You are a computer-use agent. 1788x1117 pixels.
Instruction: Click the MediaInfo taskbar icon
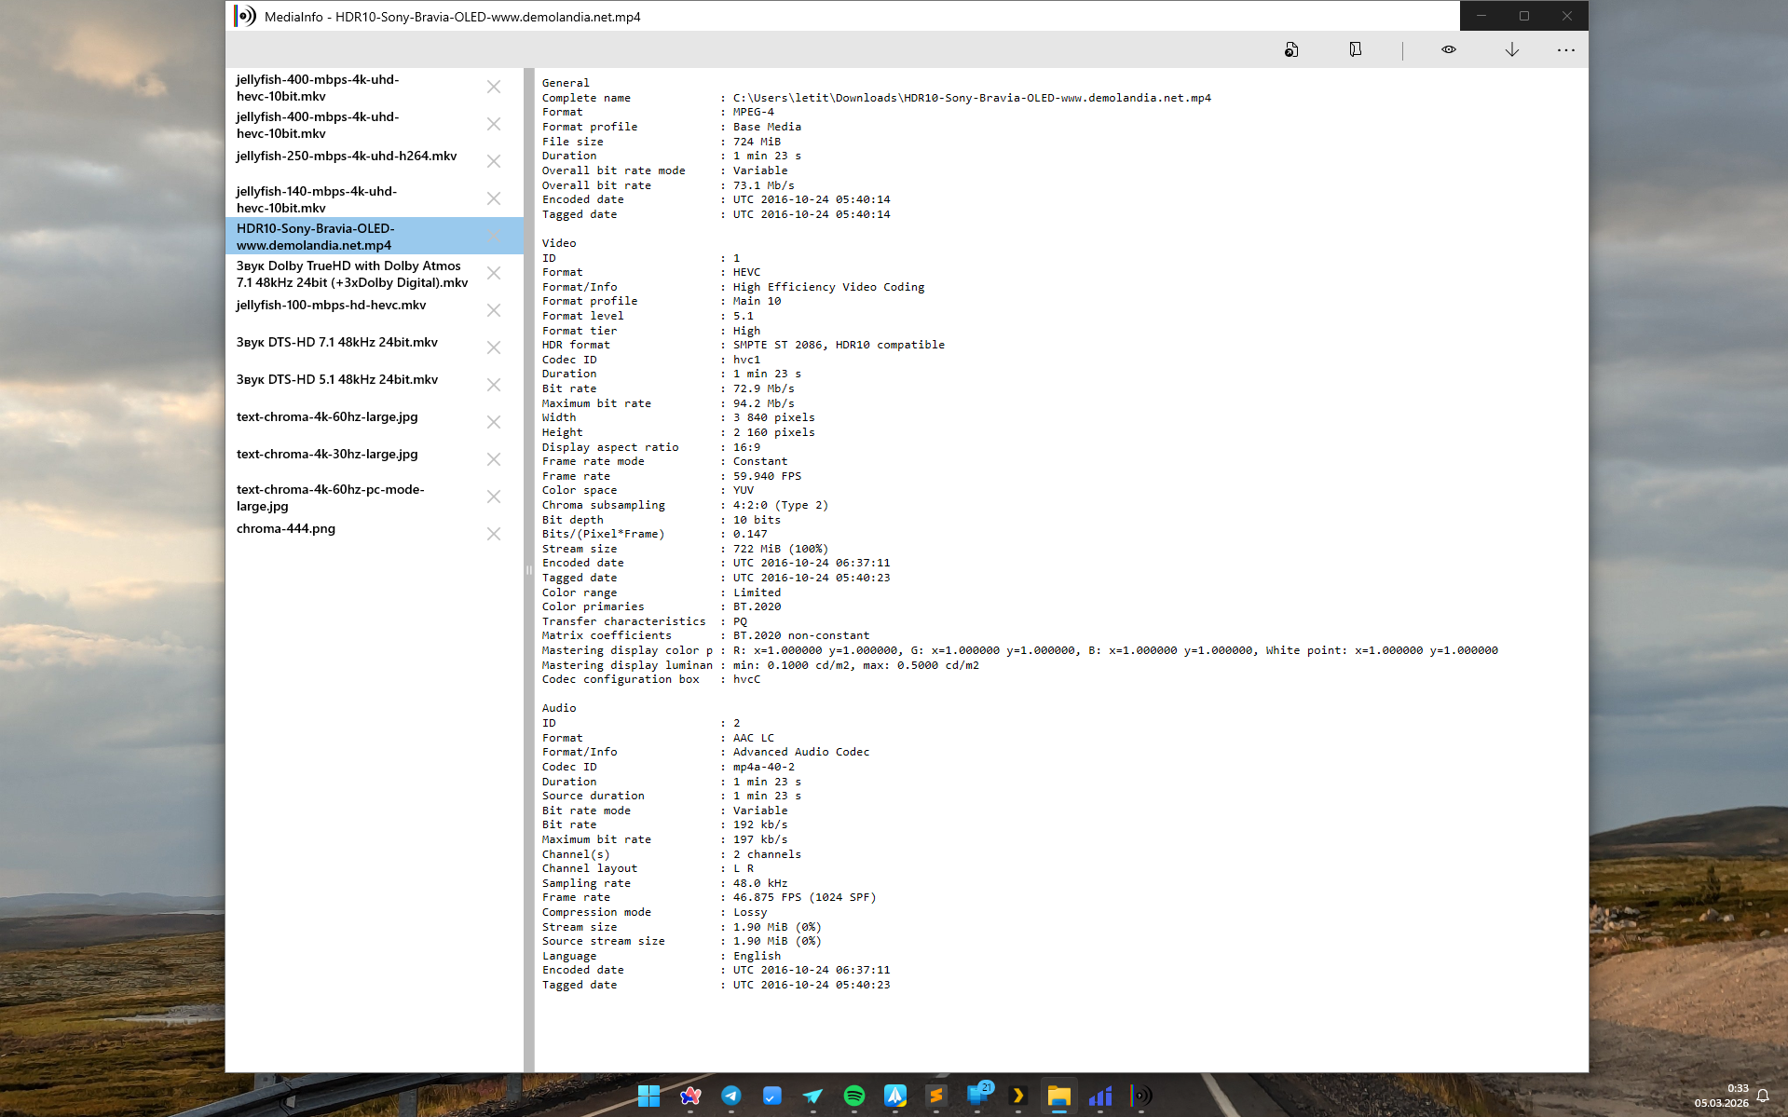tap(1141, 1097)
